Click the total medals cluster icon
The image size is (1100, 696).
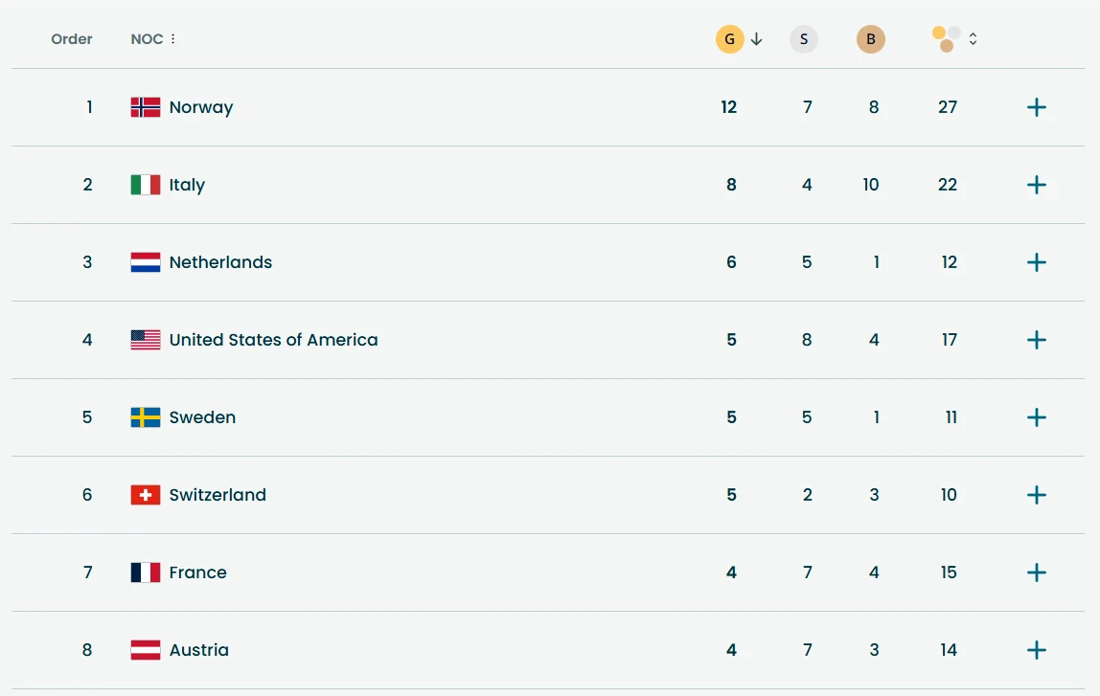(x=946, y=38)
